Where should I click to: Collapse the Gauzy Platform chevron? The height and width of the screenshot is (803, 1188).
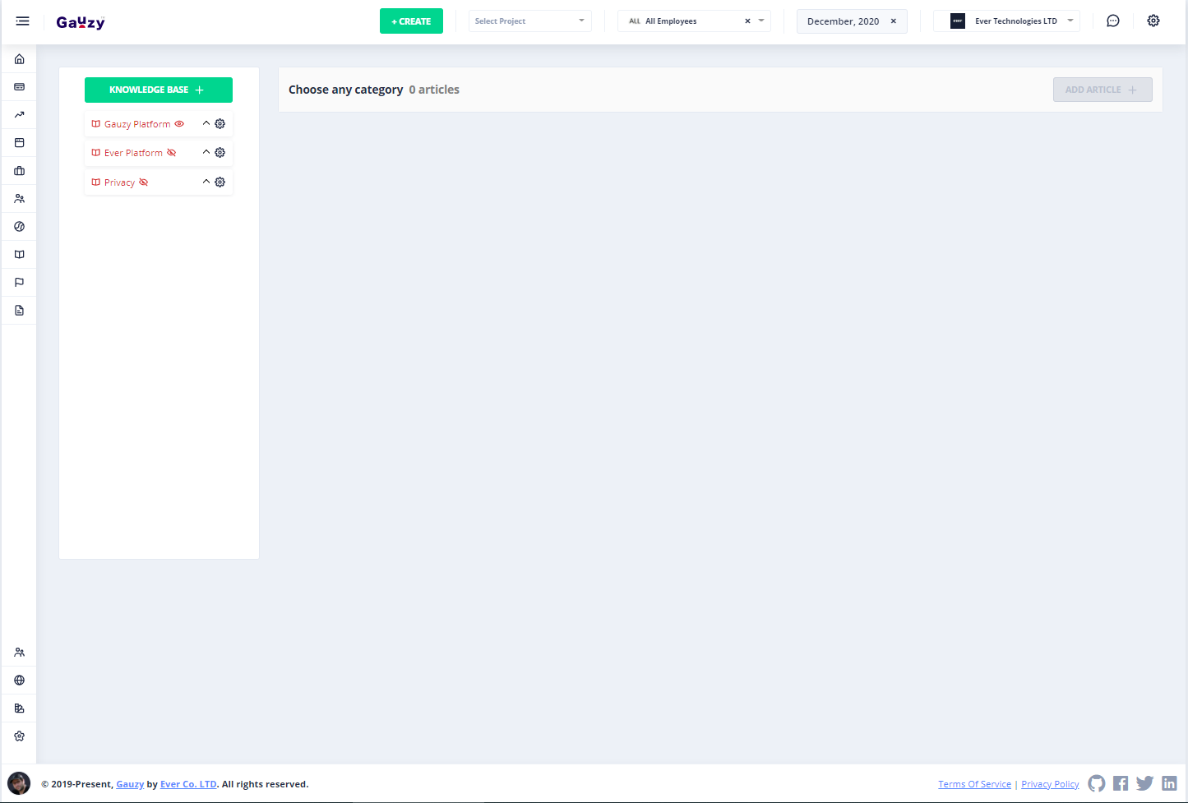click(x=206, y=123)
